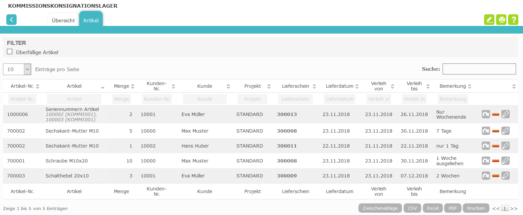Enable the Überfällige Artikel filter checkbox
This screenshot has width=523, height=215.
coord(10,52)
